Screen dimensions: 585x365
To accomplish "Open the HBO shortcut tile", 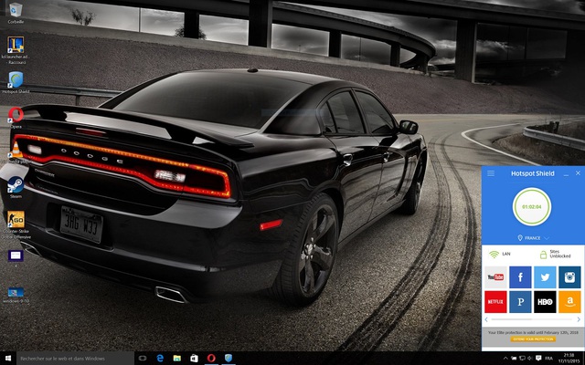I will click(545, 302).
